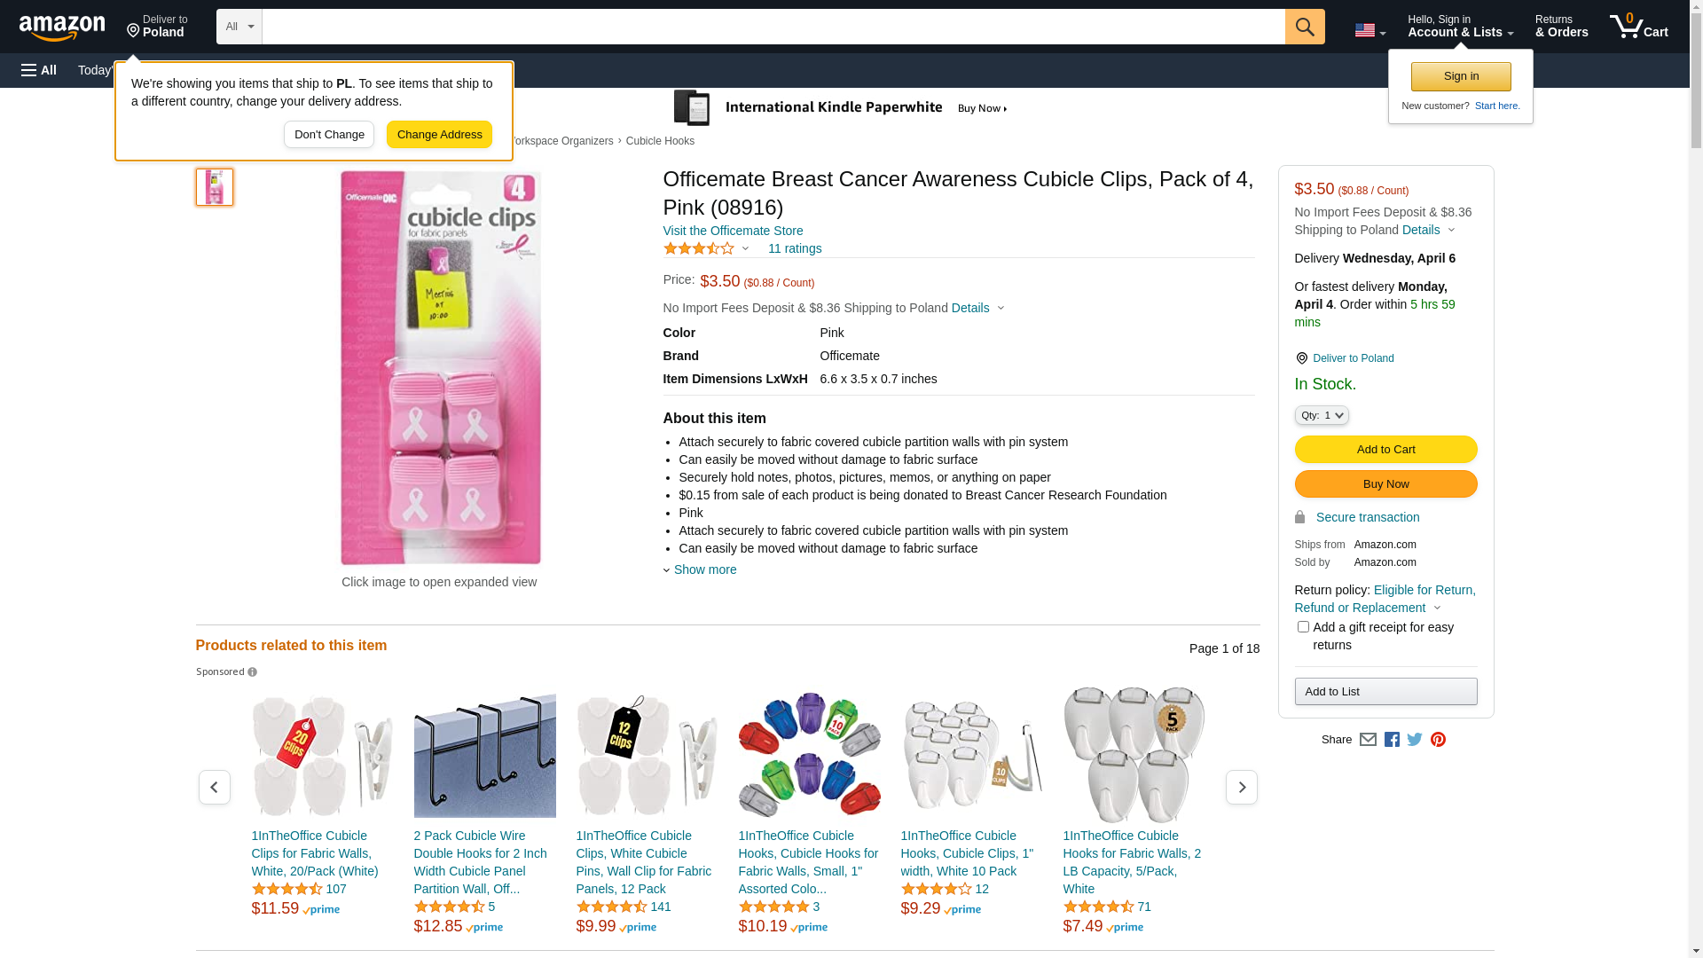
Task: Pin the product on Pinterest
Action: tap(1438, 740)
